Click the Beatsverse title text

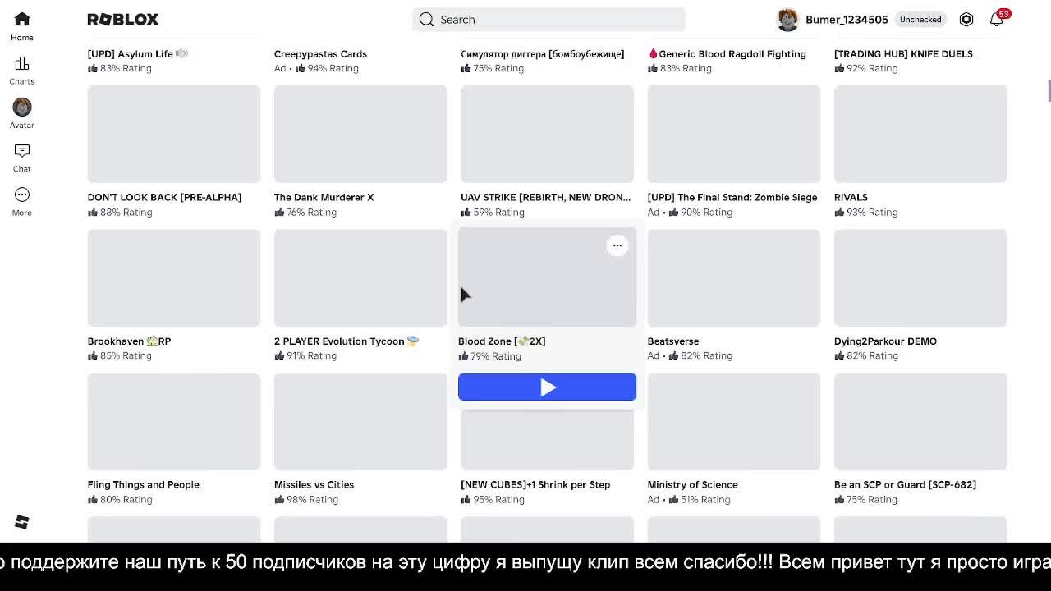[x=673, y=341]
